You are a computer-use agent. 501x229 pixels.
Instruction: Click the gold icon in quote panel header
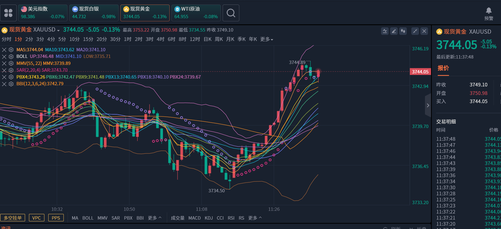click(439, 32)
